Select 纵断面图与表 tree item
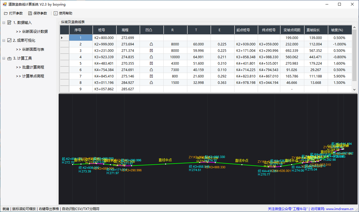 (33, 49)
